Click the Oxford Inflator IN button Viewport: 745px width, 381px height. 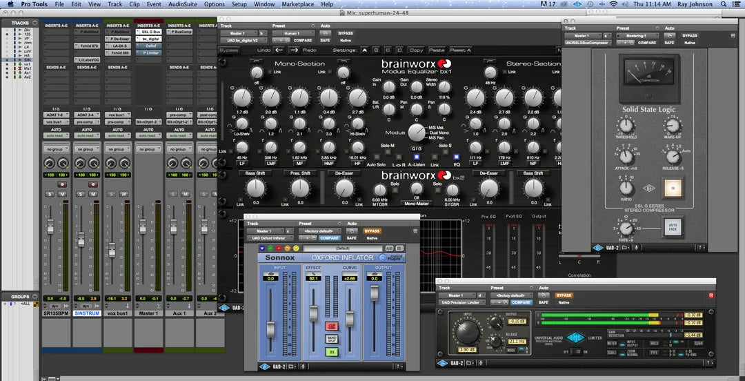(x=331, y=352)
